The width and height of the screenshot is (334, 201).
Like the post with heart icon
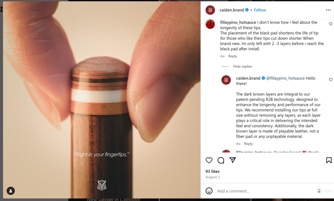(x=209, y=160)
